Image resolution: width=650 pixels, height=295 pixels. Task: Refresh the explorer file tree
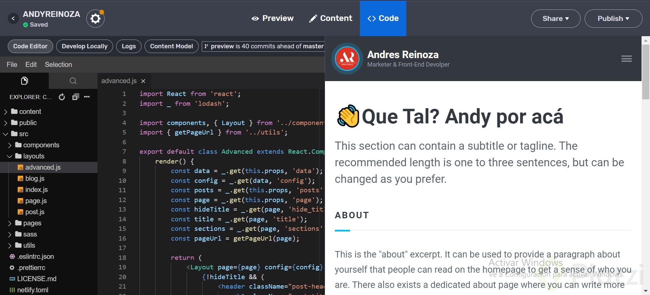[x=62, y=97]
